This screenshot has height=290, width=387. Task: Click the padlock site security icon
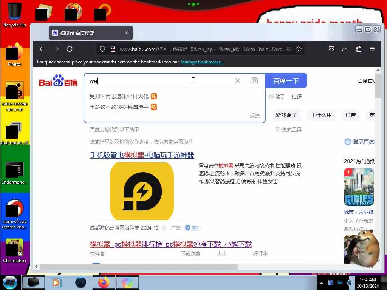(113, 49)
